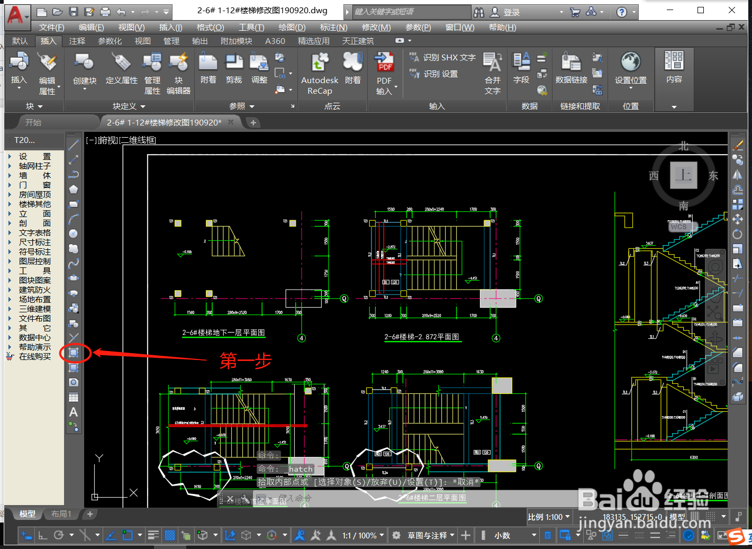Open the 修改(M) menu
The height and width of the screenshot is (549, 752).
tap(376, 28)
